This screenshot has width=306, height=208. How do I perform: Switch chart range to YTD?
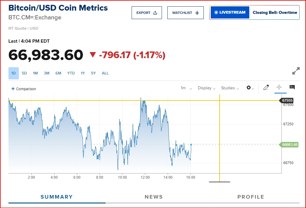click(71, 73)
